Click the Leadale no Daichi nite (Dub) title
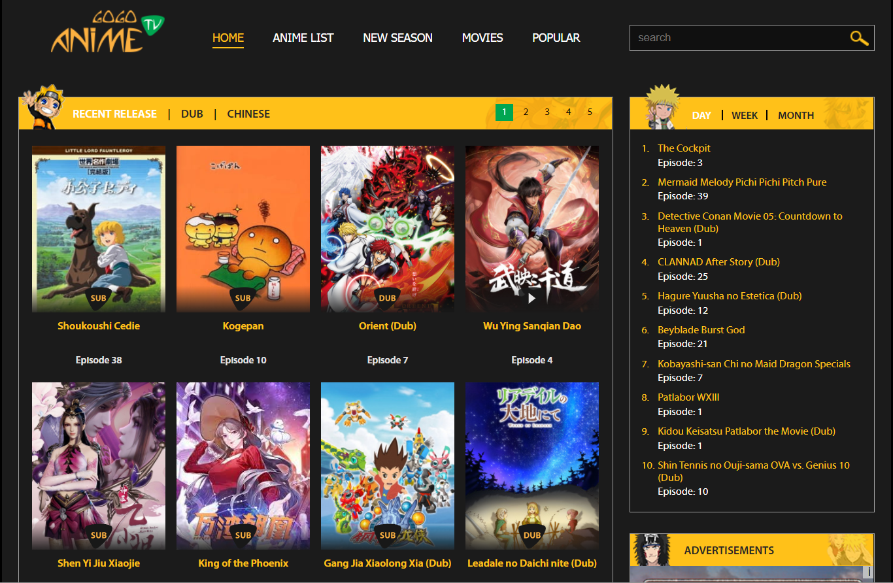 [x=532, y=563]
